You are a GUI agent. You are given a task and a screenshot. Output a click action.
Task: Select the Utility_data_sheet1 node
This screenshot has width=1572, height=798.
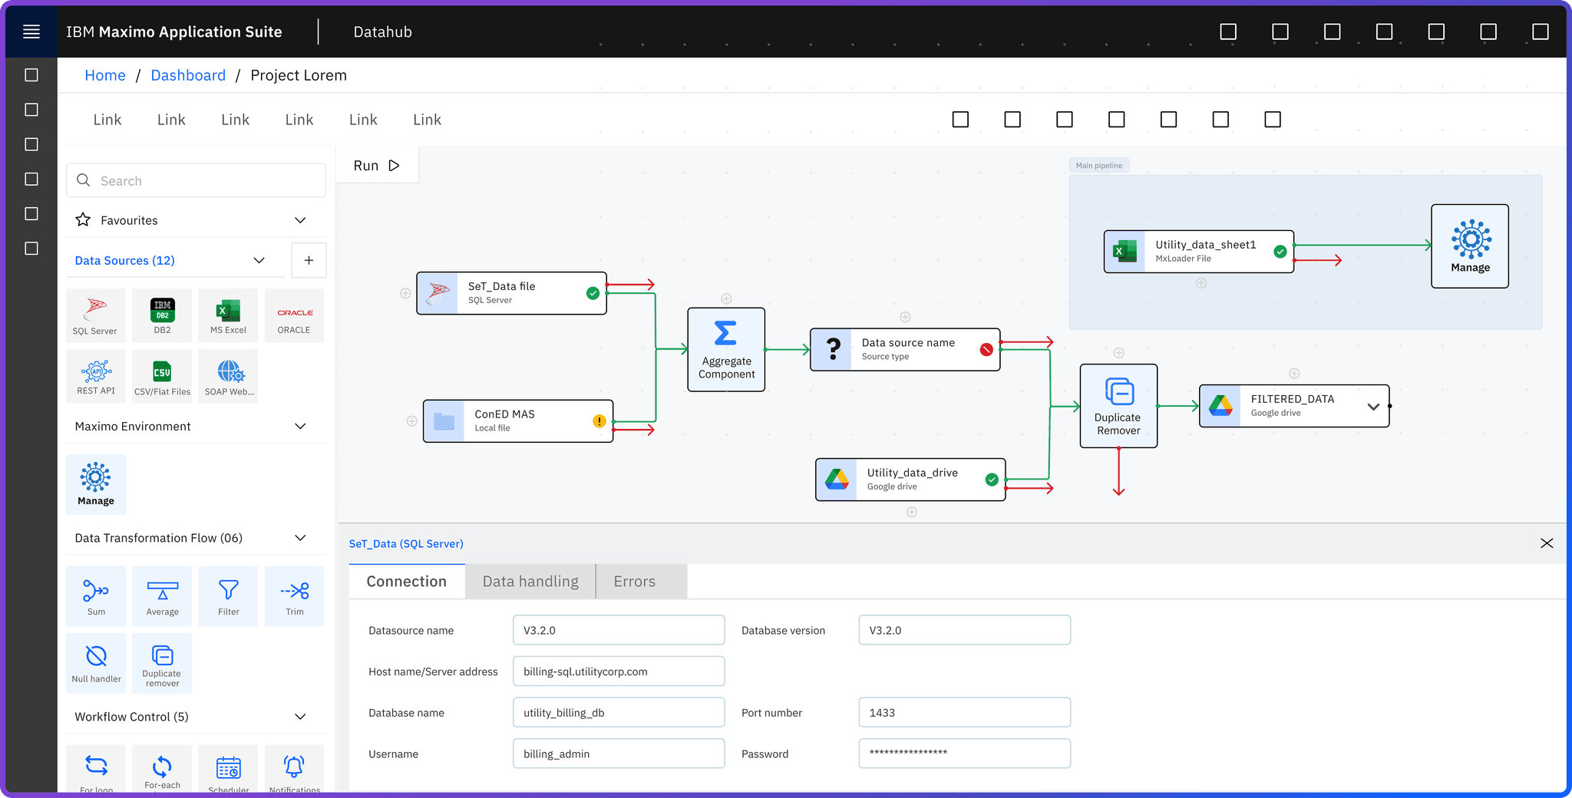point(1198,252)
